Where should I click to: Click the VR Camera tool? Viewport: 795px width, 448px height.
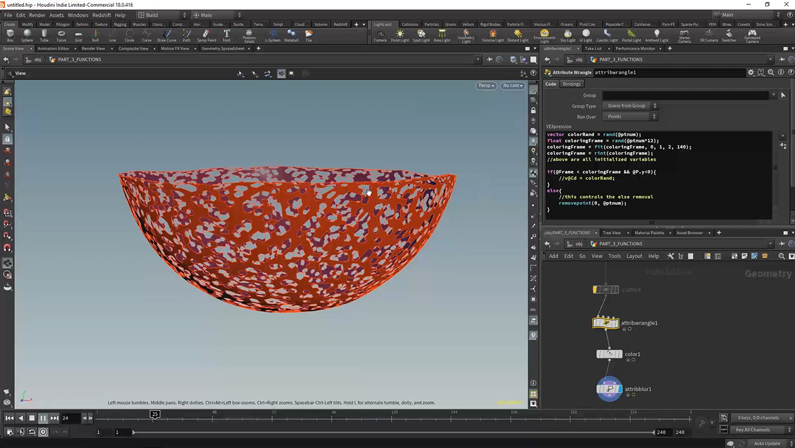pyautogui.click(x=709, y=35)
